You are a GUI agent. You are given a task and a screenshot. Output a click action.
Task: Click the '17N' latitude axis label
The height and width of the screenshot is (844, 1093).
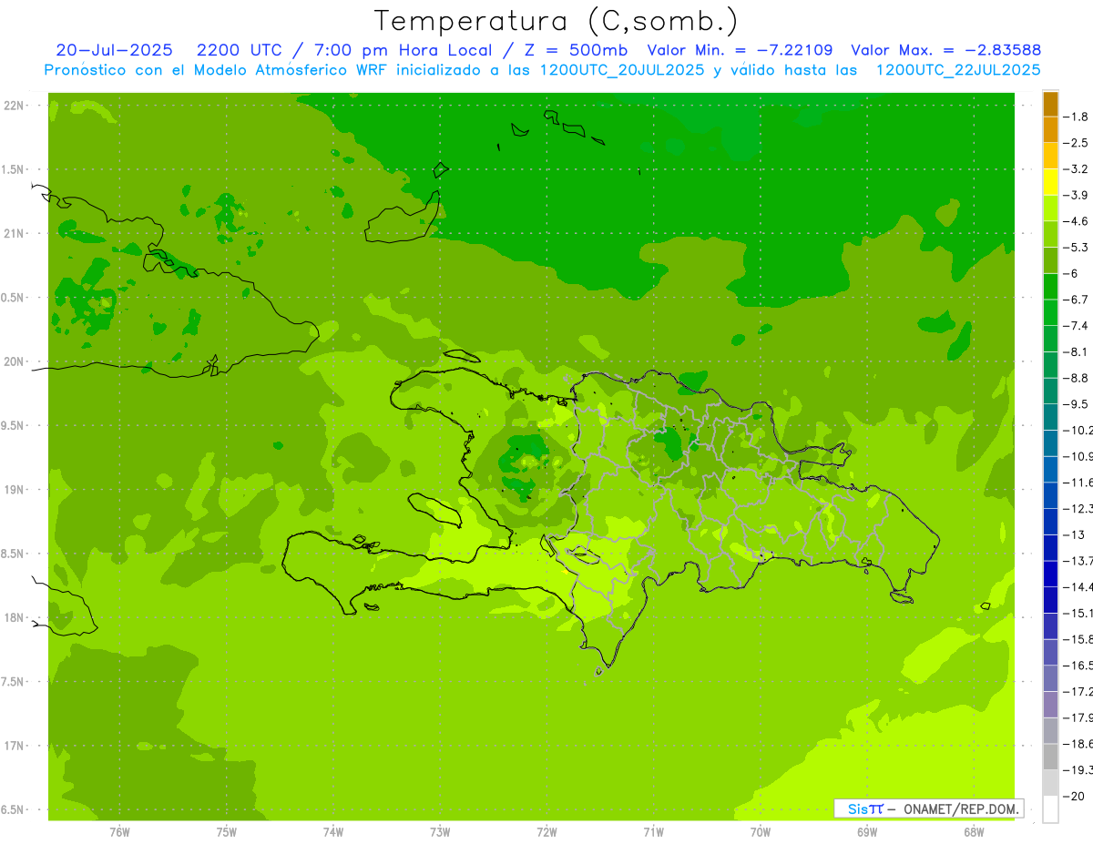(x=13, y=746)
